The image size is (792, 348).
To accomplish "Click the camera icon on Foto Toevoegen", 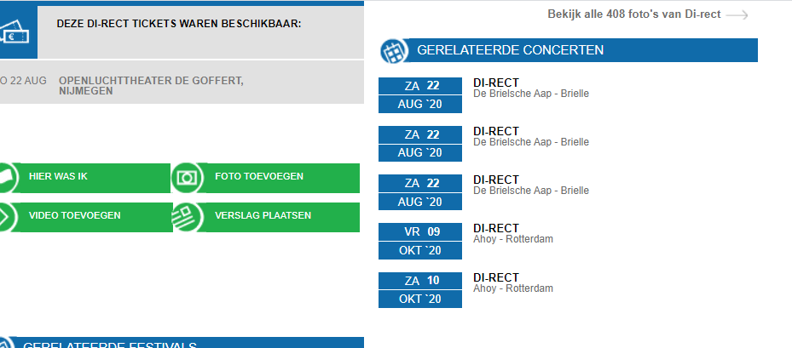I will click(188, 178).
